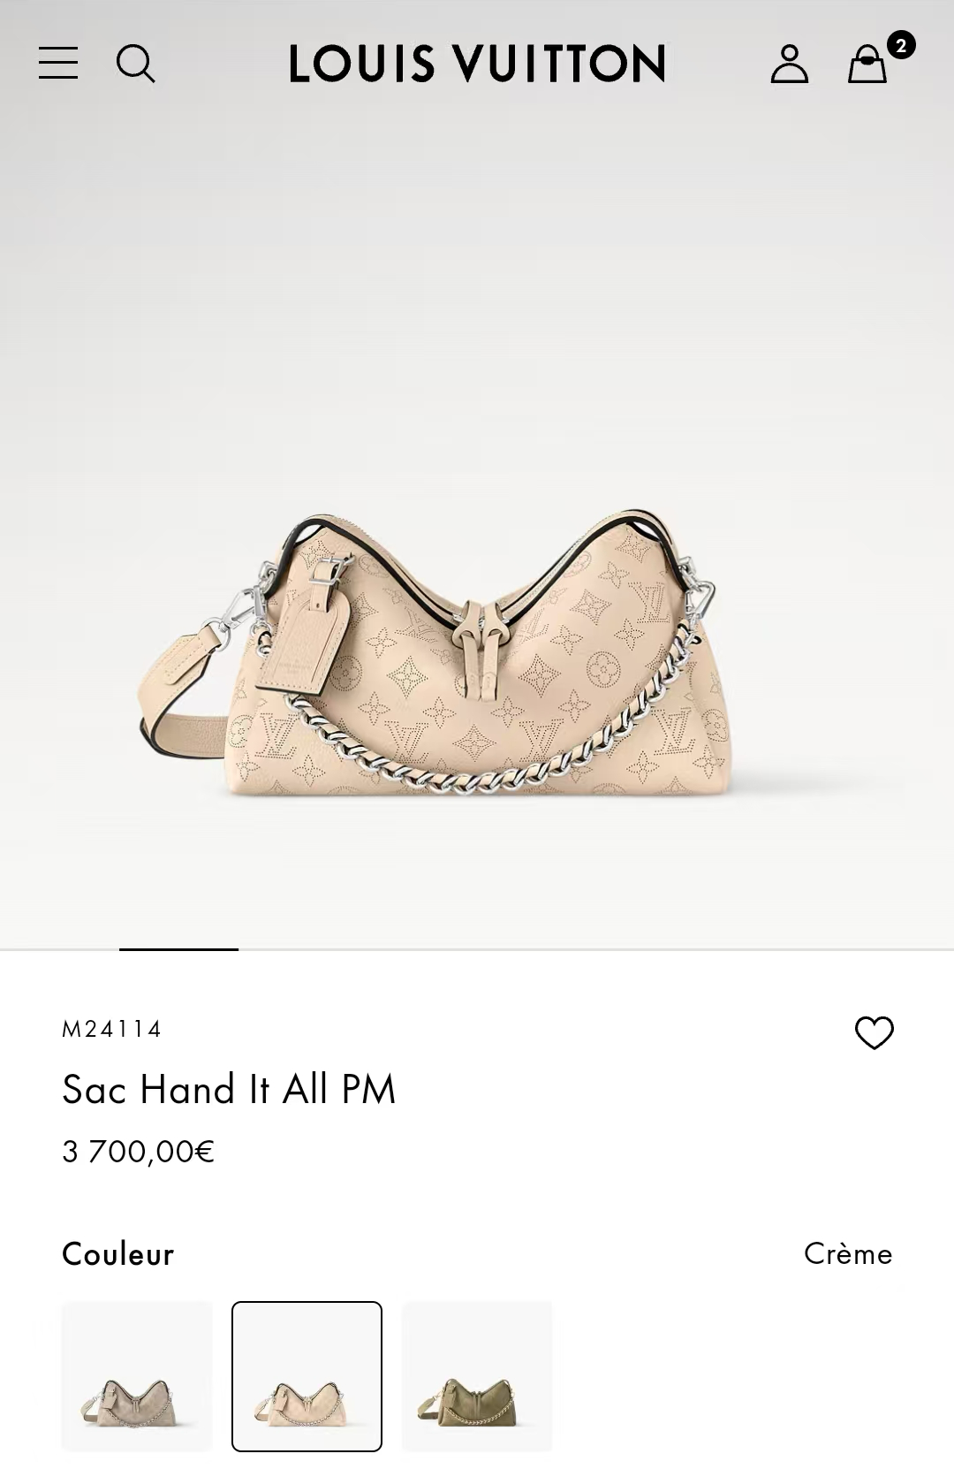Open the shopping bag icon
The width and height of the screenshot is (954, 1469).
867,64
